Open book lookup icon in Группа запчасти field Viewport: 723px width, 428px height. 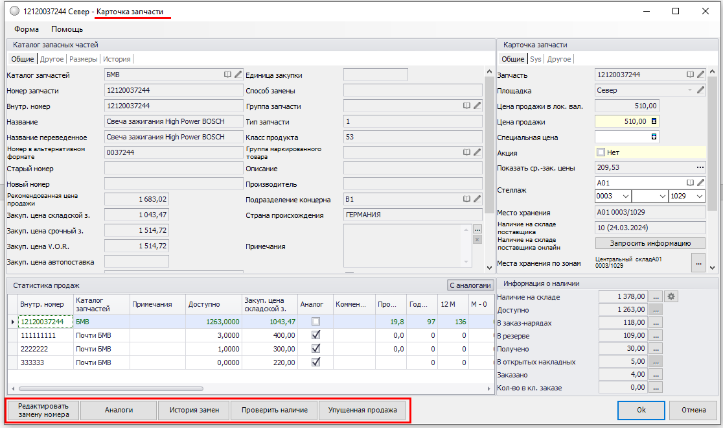[466, 105]
